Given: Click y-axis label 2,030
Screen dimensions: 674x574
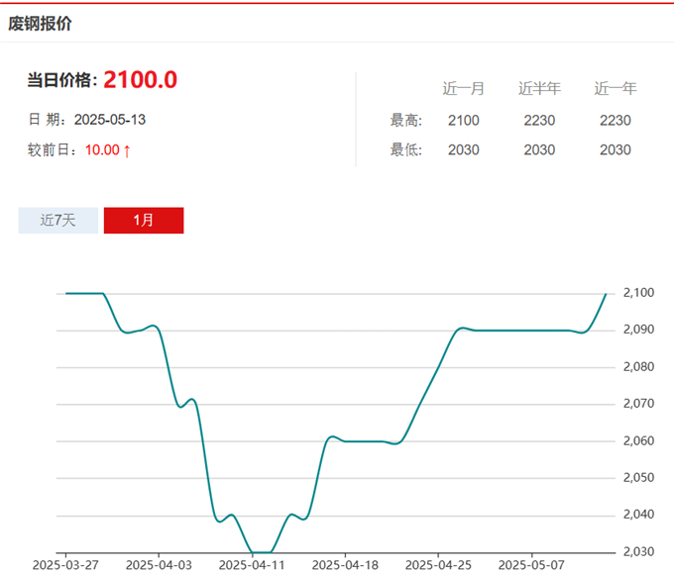Looking at the screenshot, I should point(638,551).
